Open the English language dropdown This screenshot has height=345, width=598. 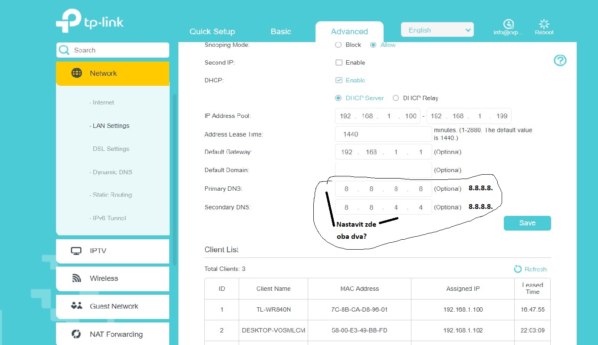pyautogui.click(x=437, y=30)
